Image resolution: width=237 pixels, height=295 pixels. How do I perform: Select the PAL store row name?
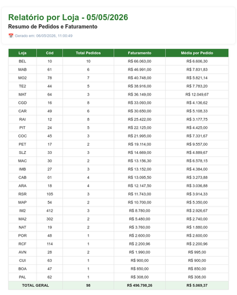(x=22, y=277)
